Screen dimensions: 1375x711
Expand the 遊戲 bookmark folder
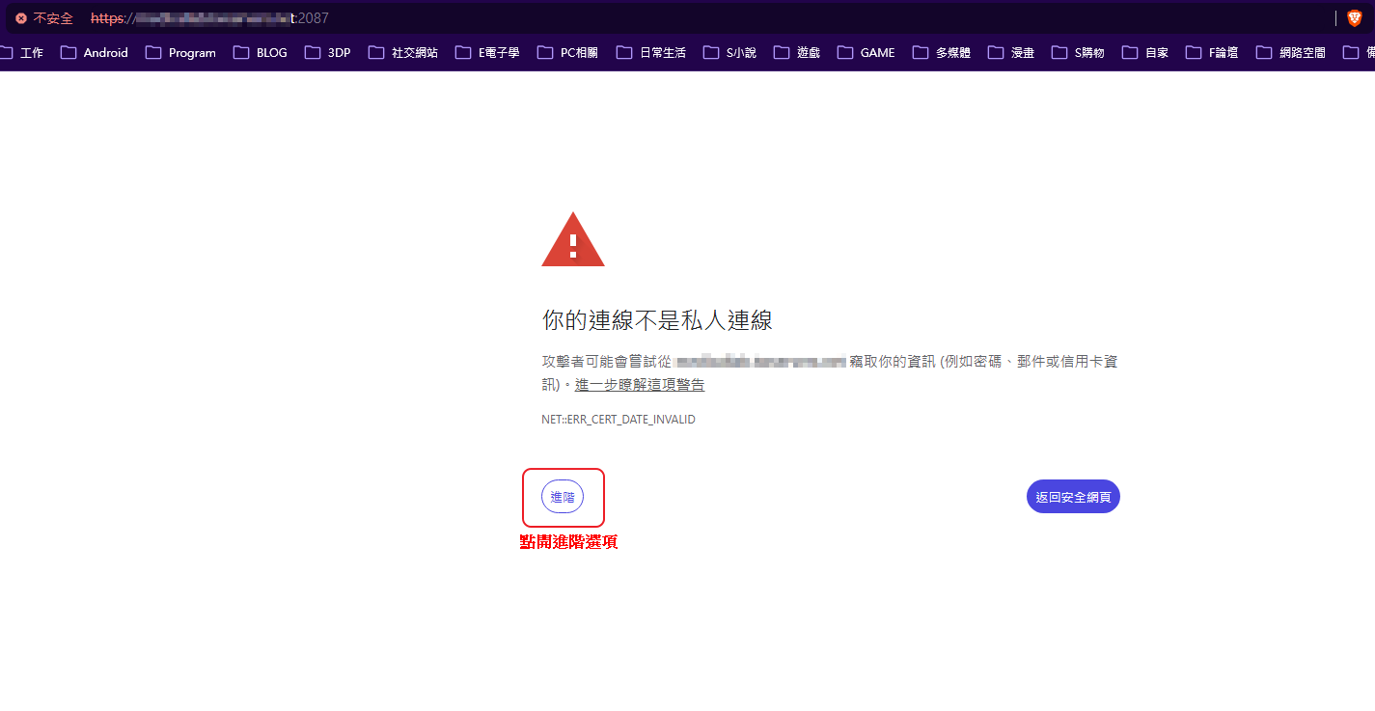click(x=797, y=53)
